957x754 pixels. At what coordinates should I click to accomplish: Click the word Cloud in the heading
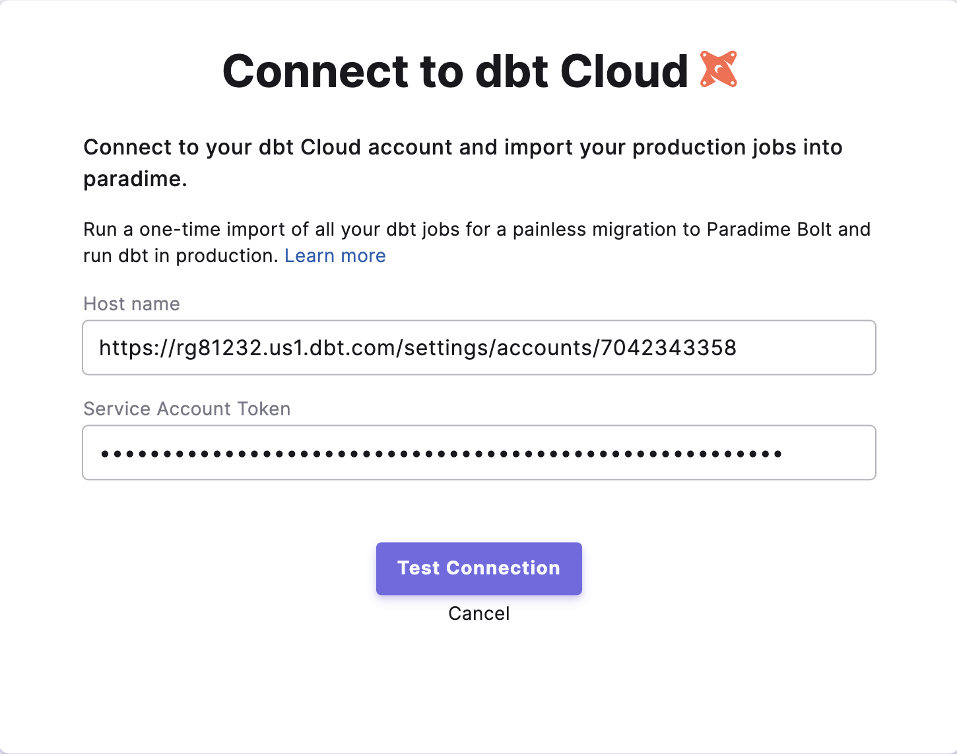point(624,71)
